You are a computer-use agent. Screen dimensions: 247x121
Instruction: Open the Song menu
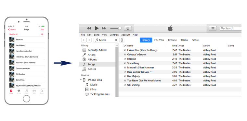click(97, 35)
